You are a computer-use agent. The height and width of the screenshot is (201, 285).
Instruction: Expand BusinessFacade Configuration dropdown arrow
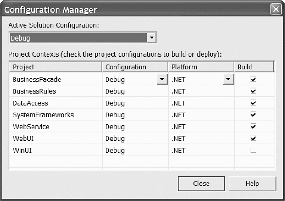pyautogui.click(x=162, y=79)
